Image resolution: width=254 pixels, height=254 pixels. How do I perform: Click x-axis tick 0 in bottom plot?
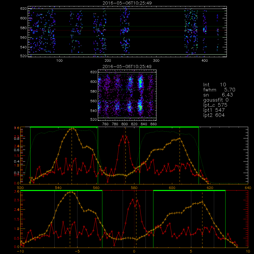click(134, 251)
